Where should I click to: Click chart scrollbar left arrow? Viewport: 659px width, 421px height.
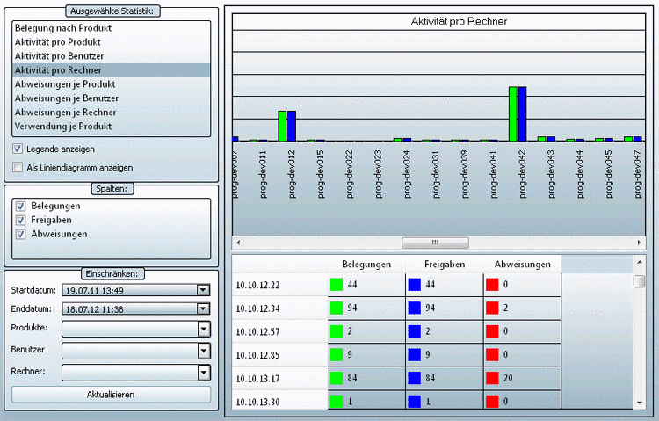coord(238,243)
